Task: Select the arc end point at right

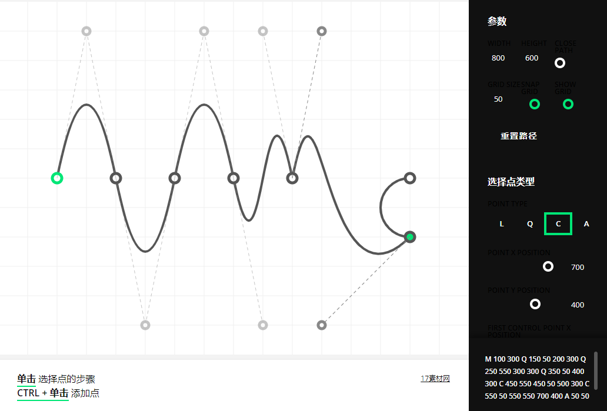Action: 410,178
